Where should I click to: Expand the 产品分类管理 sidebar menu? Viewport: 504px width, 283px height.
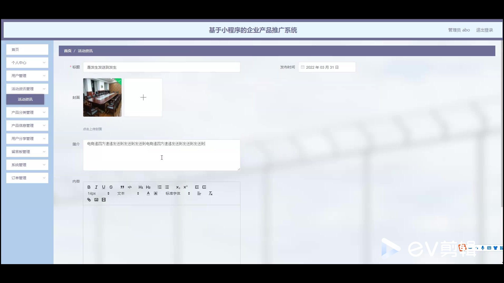[x=27, y=112]
